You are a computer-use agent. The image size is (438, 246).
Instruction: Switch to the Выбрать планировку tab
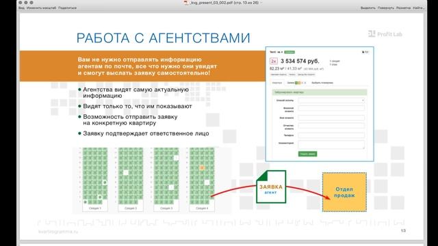[322, 83]
